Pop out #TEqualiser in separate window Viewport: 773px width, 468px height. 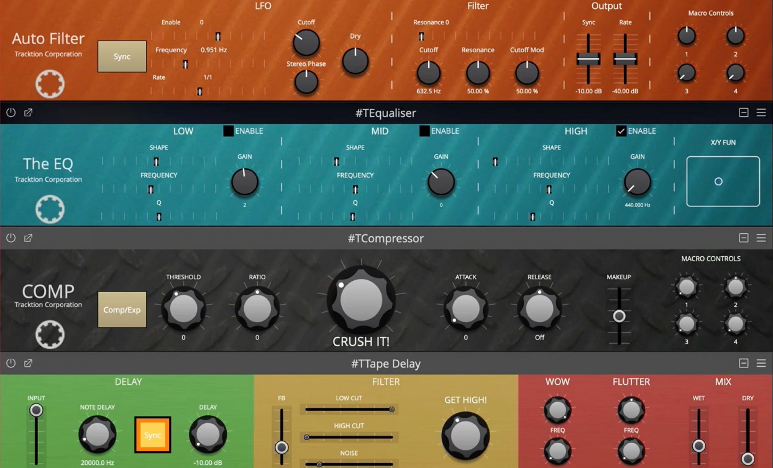coord(28,112)
